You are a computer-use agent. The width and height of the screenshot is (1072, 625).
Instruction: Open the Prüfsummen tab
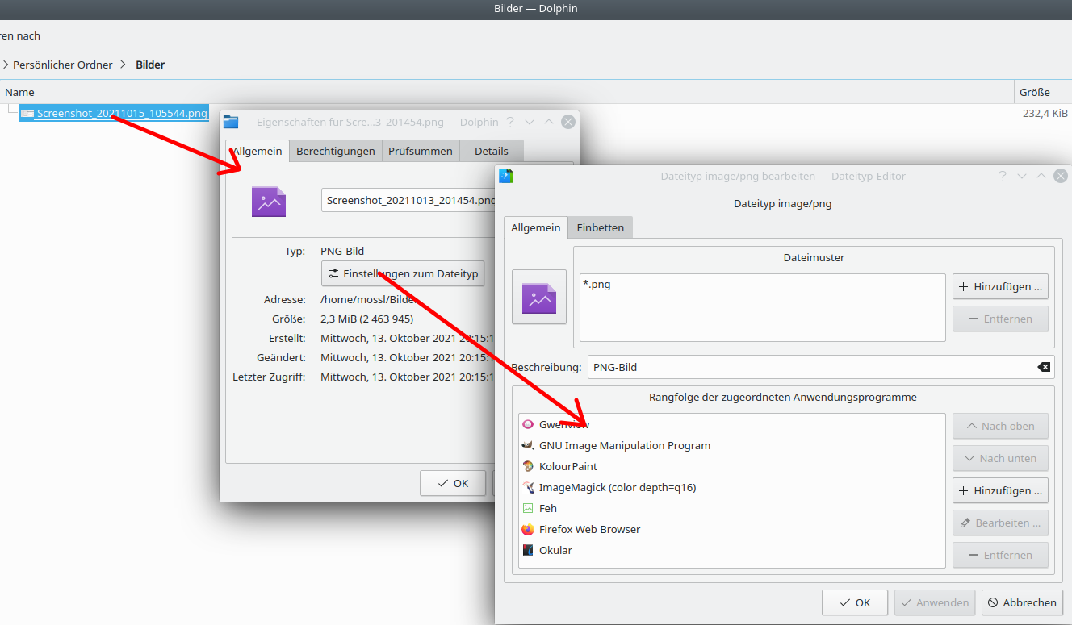pyautogui.click(x=421, y=151)
